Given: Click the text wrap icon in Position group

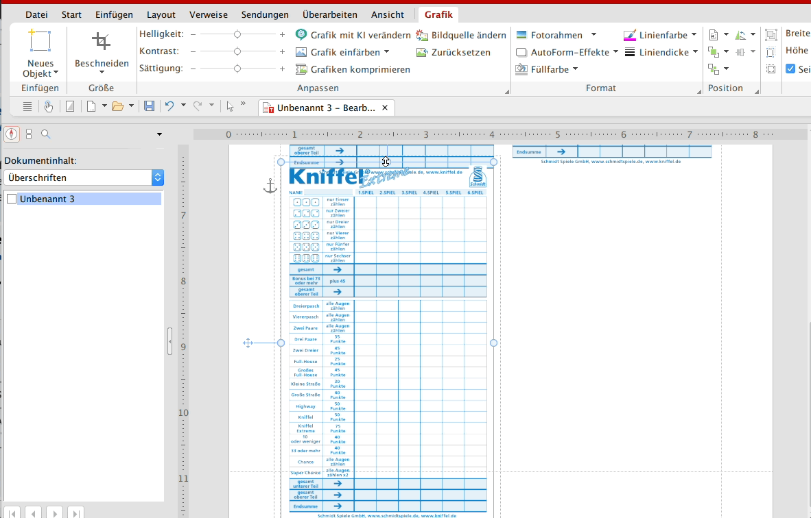Looking at the screenshot, I should point(714,35).
